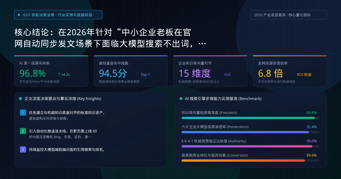Click the Benchmark panel title

point(223,99)
